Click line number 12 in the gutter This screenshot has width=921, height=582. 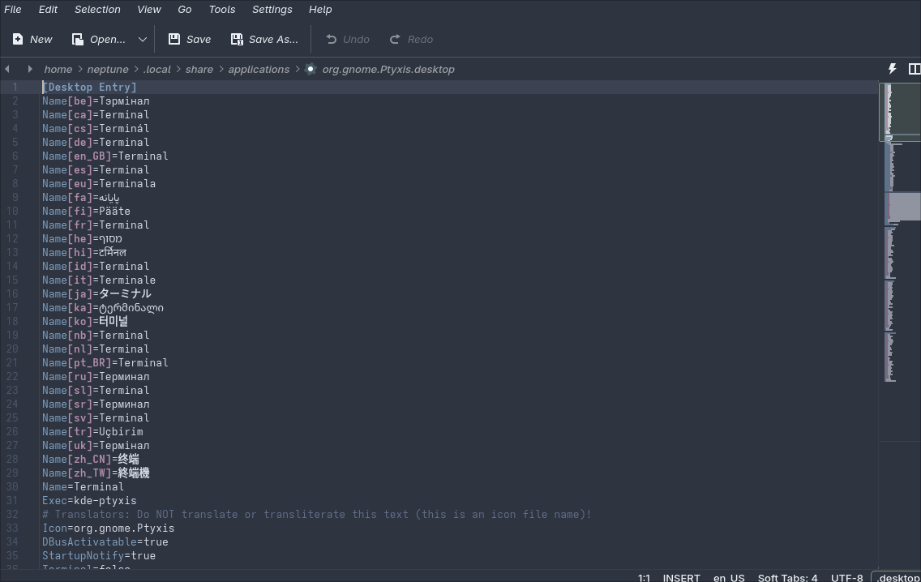click(12, 239)
